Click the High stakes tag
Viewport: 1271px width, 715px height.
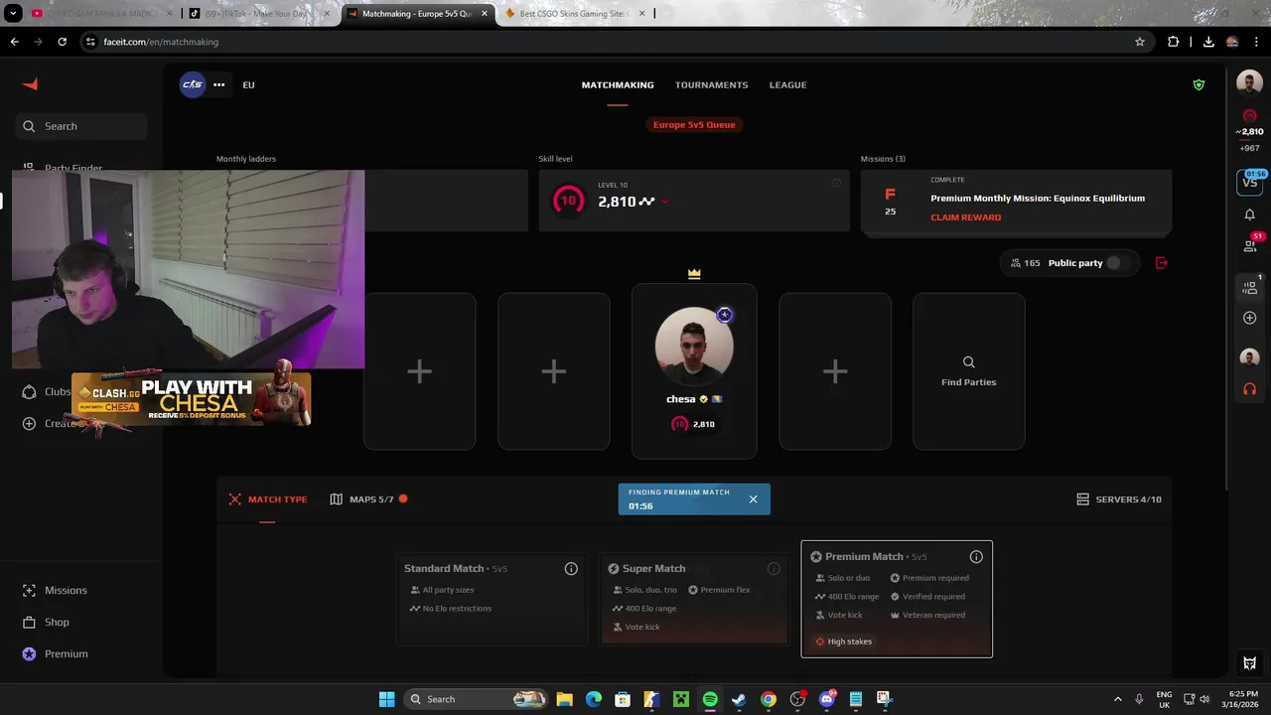[843, 642]
